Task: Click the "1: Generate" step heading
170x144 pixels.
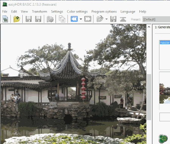Action: click(x=162, y=27)
